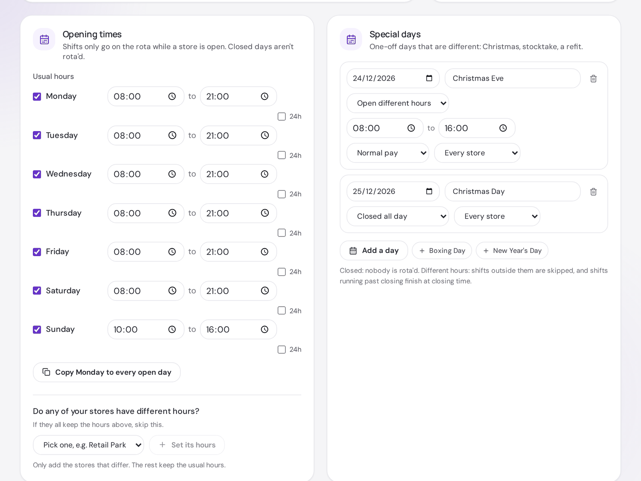
Task: Click the 'Add a day' button
Action: [374, 251]
